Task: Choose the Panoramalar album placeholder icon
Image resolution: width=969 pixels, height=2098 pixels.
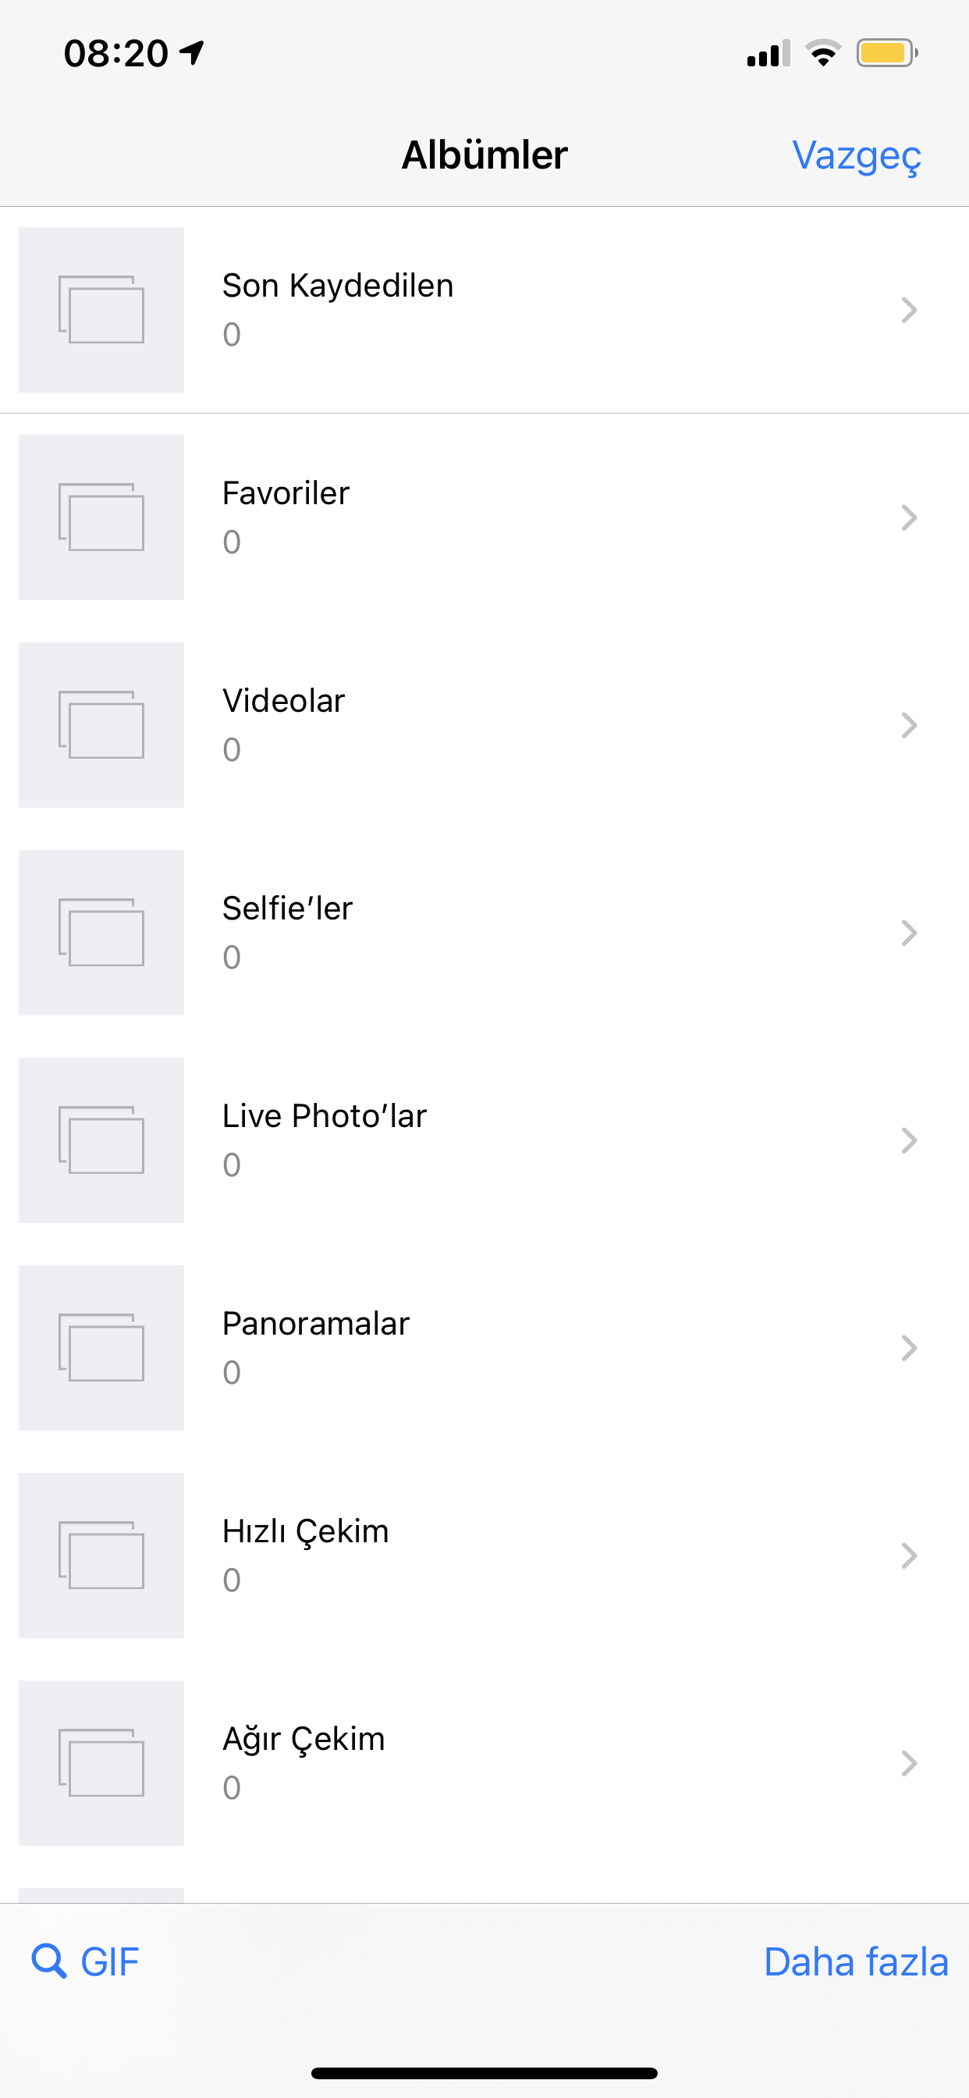Action: click(101, 1348)
